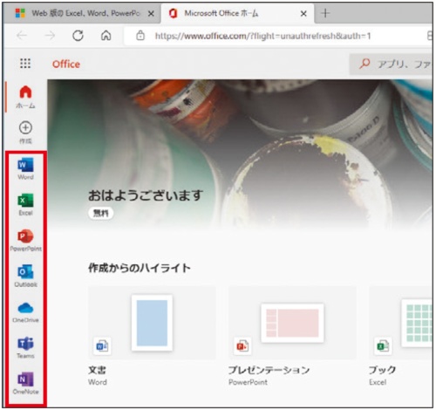Open OneDrive from the sidebar
This screenshot has width=436, height=410.
[x=25, y=312]
